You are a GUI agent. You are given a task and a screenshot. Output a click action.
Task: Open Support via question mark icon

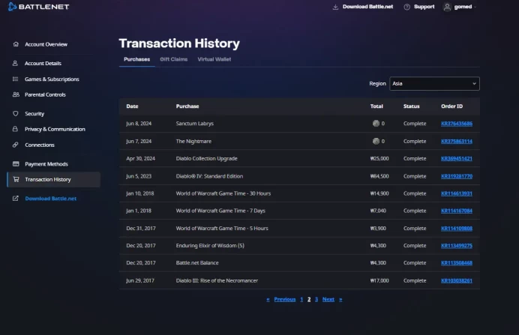(x=406, y=7)
